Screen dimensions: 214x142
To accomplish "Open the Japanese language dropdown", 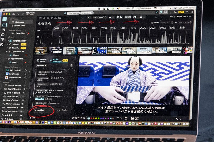I will tap(41, 66).
